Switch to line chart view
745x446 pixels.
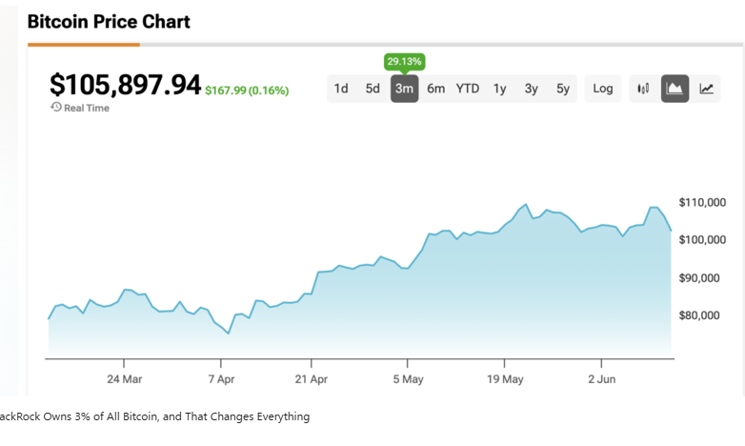706,89
